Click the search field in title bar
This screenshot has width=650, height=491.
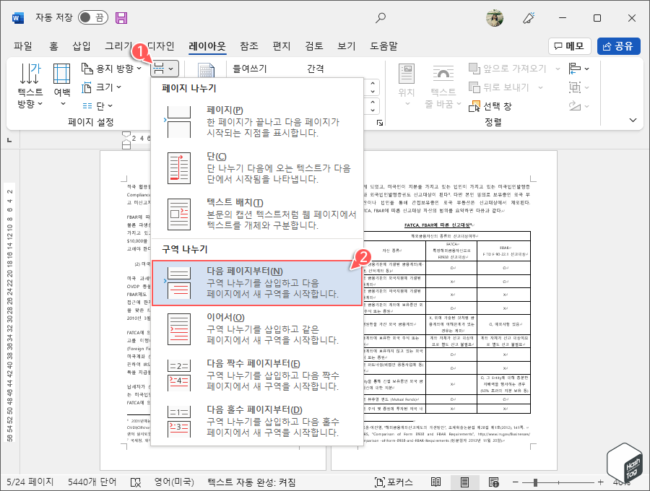point(379,17)
